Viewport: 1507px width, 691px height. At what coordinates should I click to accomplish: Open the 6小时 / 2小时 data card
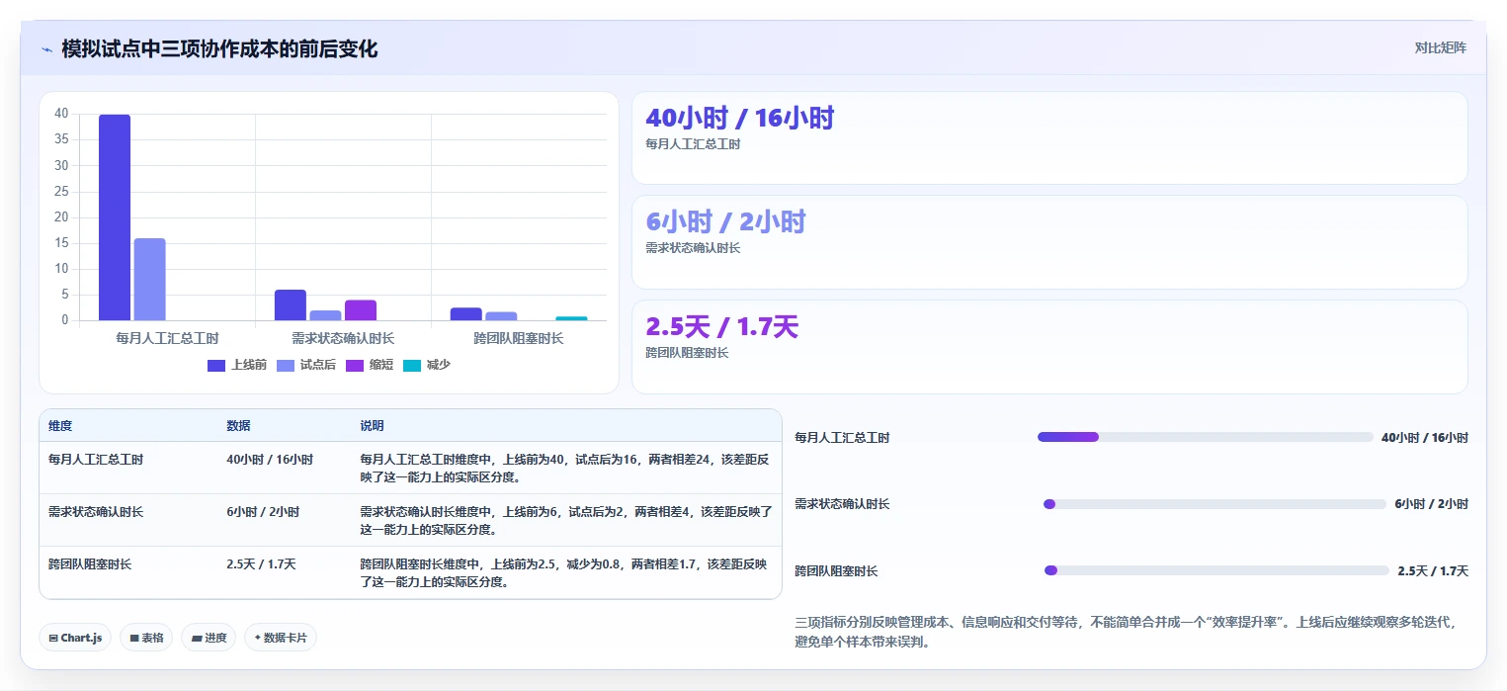tap(1049, 242)
